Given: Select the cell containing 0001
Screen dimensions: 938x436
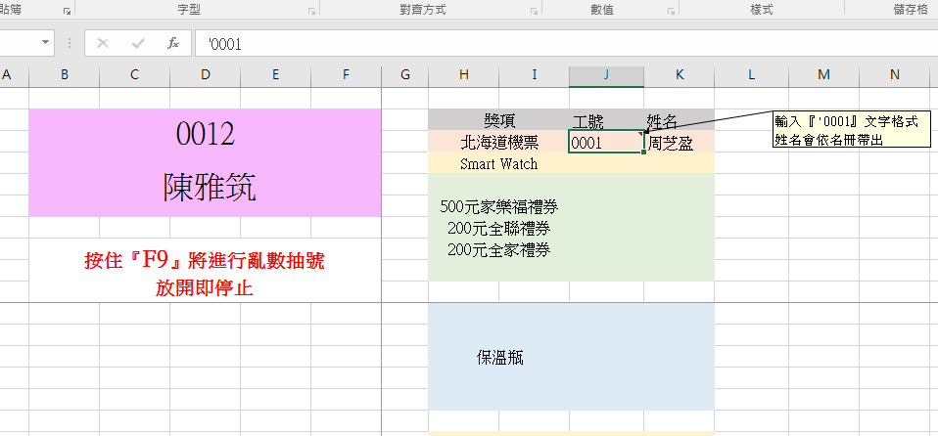Looking at the screenshot, I should tap(606, 142).
